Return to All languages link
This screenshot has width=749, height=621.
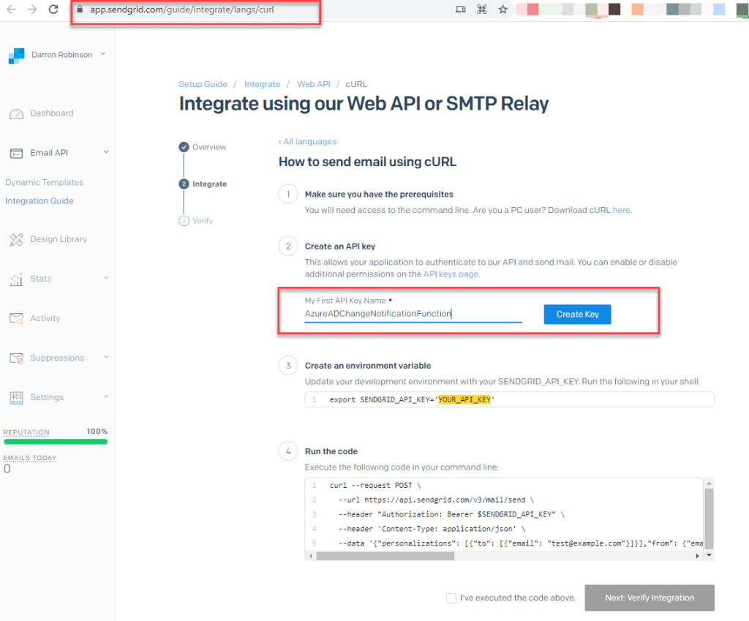click(x=308, y=142)
